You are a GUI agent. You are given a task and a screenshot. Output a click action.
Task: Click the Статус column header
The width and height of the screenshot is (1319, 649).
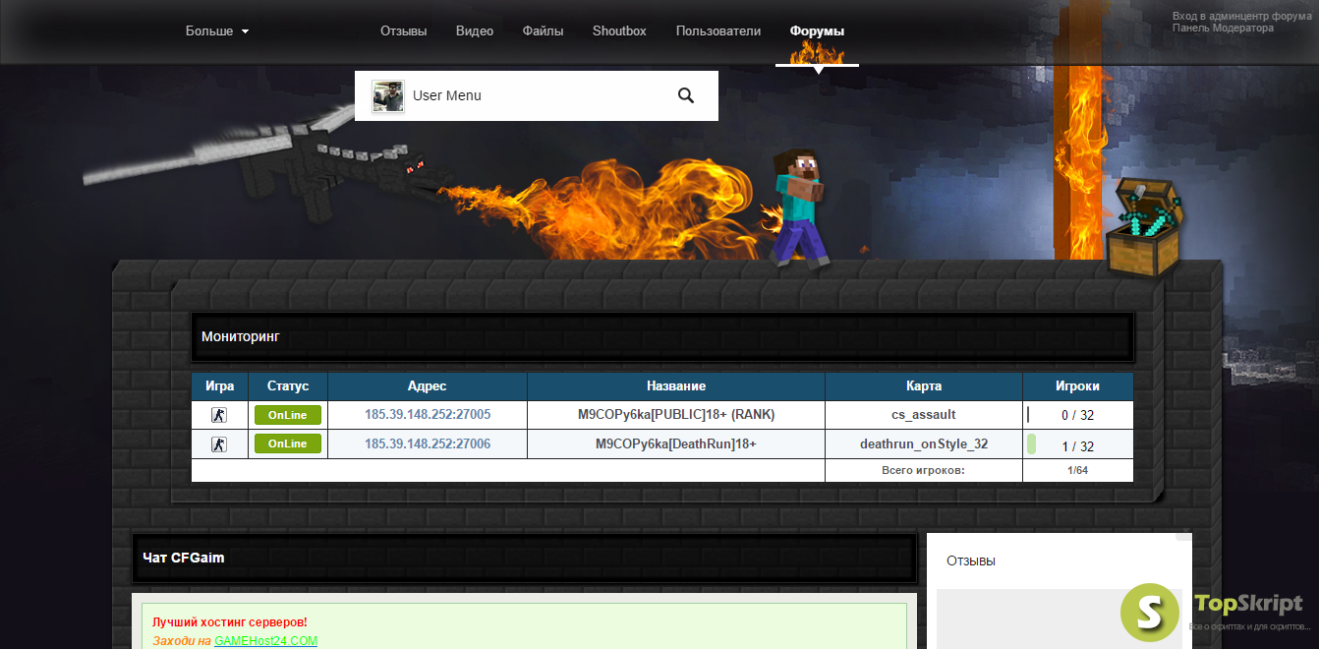[288, 386]
